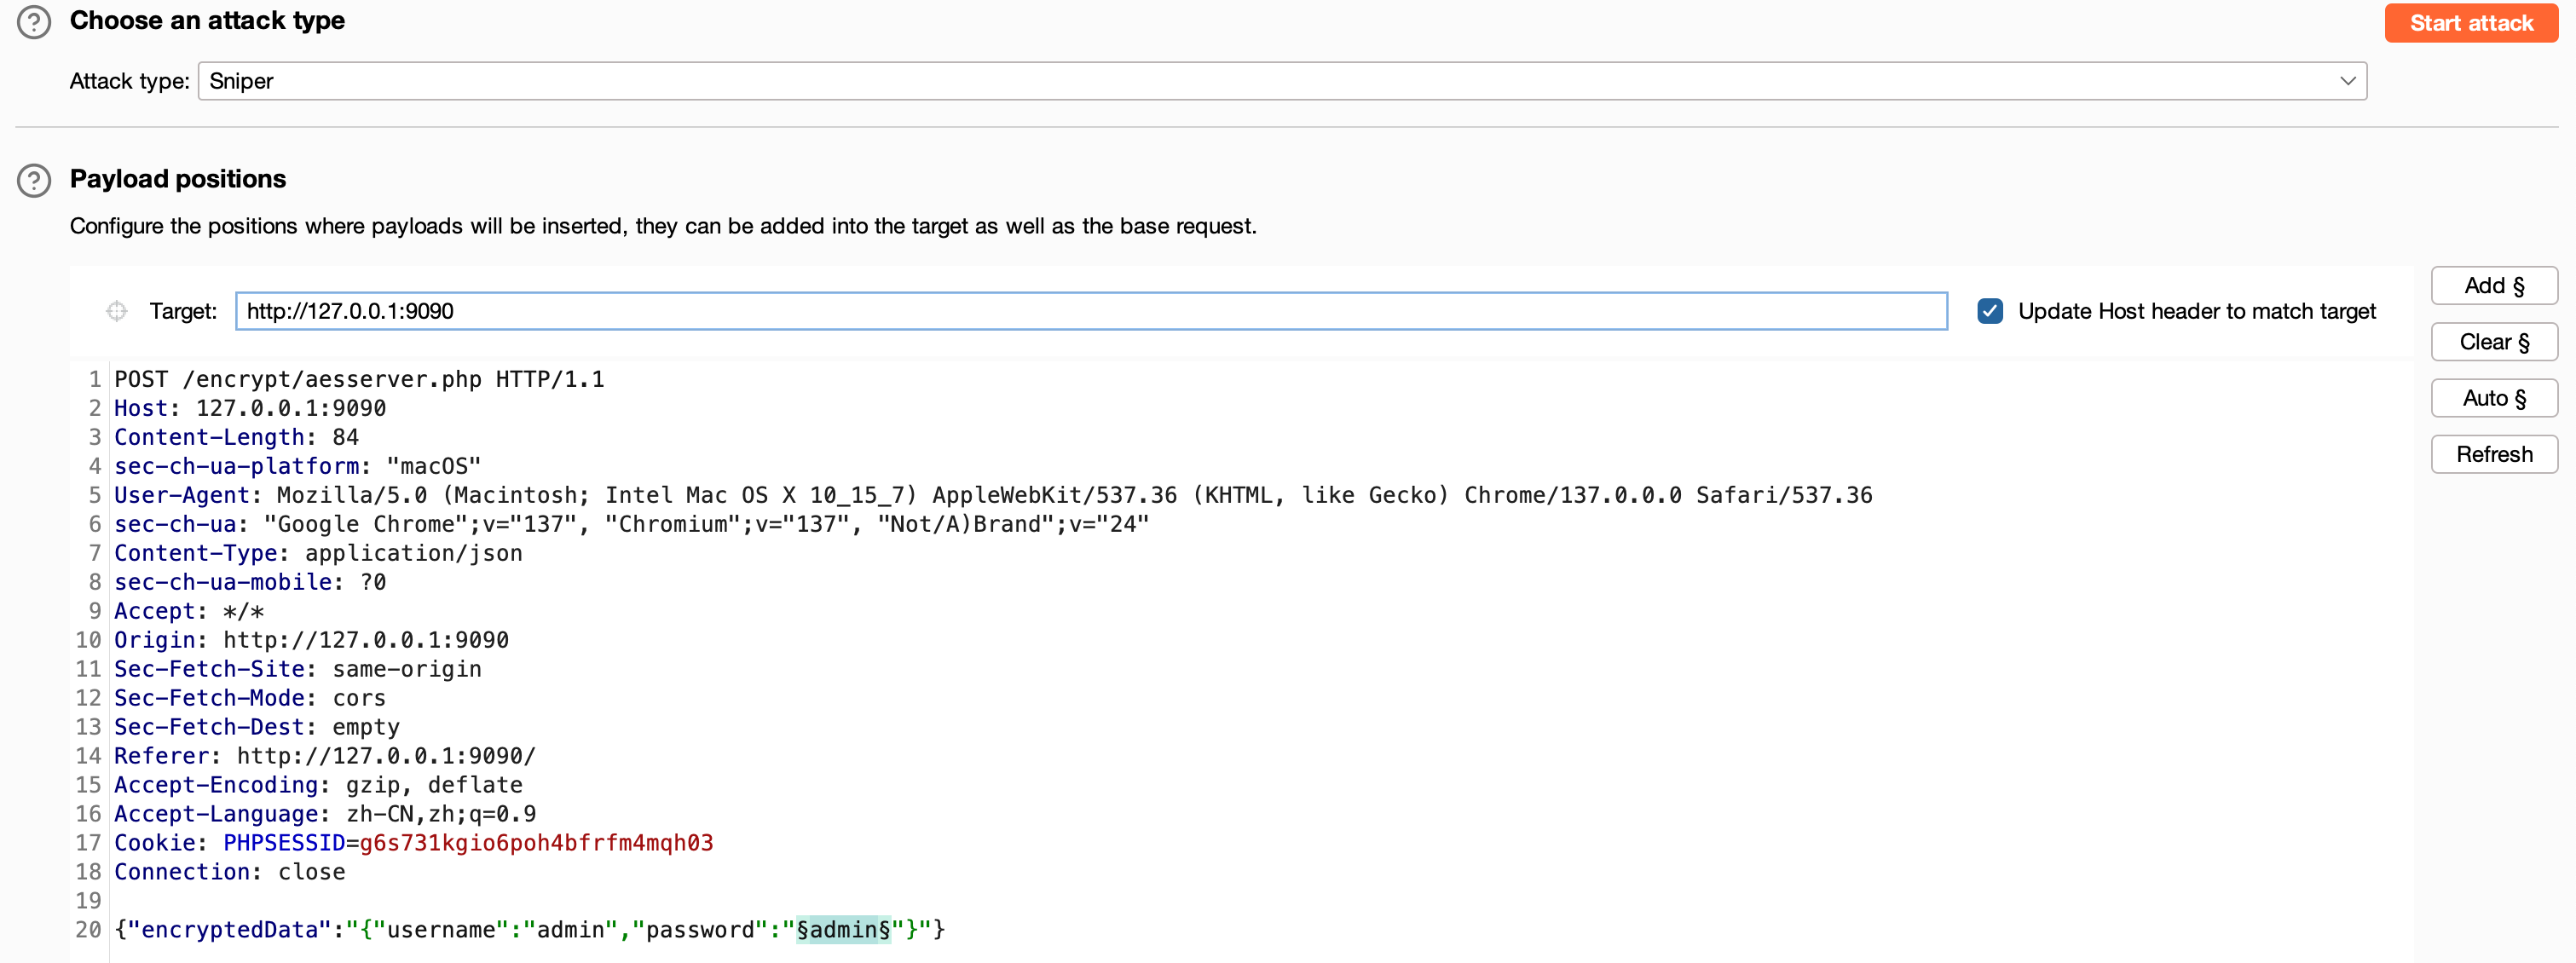Click the POST /encrypt/aesserver.php request line
The width and height of the screenshot is (2576, 963).
[x=359, y=379]
